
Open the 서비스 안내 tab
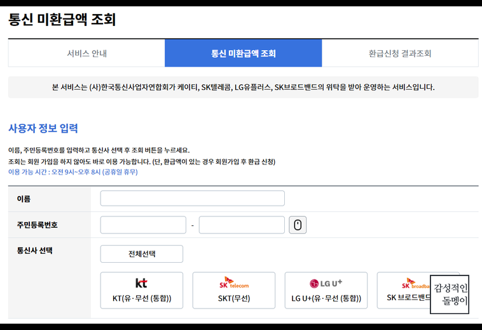point(86,53)
